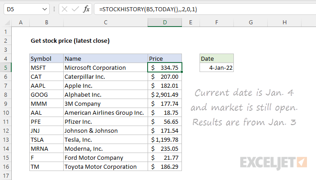316x180 pixels.
Task: Select the price cell $177.74
Action: 165,103
